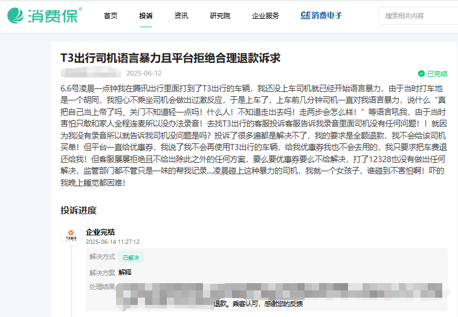Click the text 退款。乘客认可，感谢您的反馈

[x=258, y=304]
